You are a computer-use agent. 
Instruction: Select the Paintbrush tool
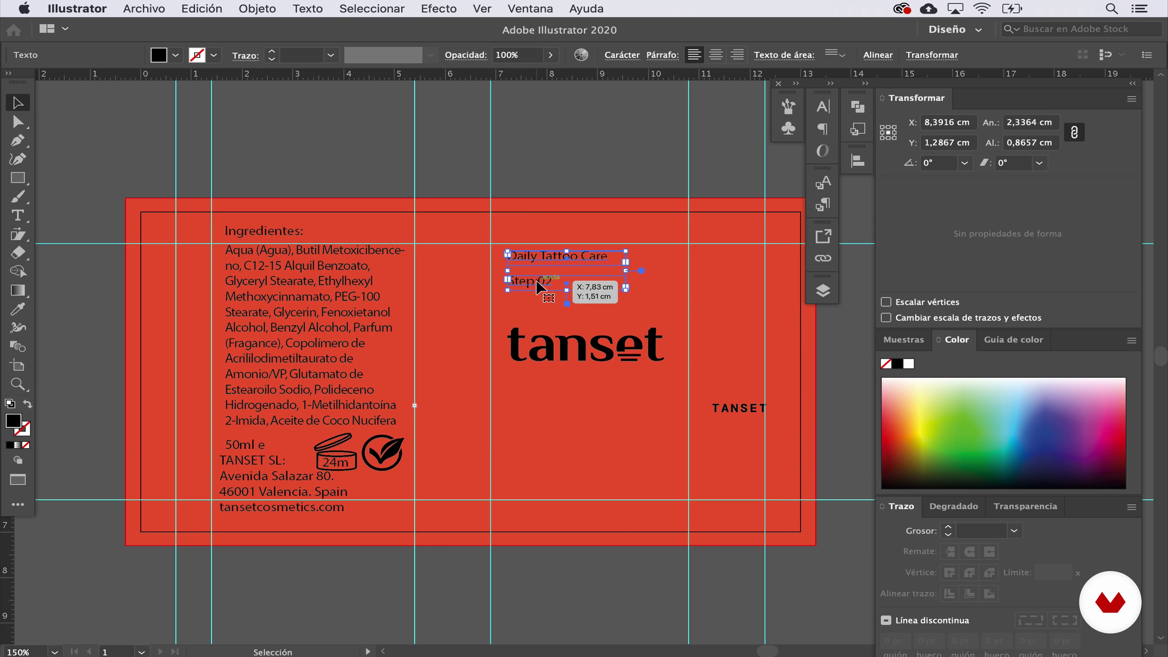pos(18,197)
